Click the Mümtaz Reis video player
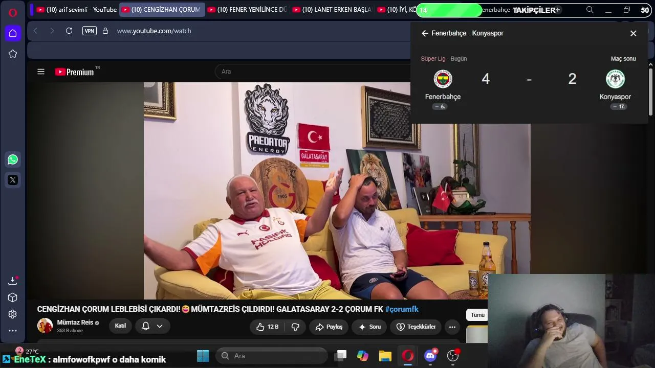655x368 pixels. pyautogui.click(x=337, y=191)
